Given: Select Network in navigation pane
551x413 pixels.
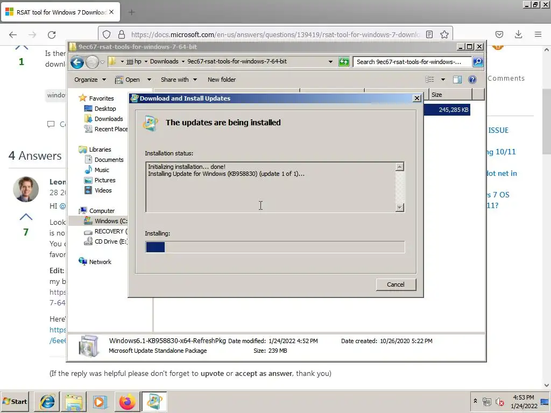Looking at the screenshot, I should 95,262.
